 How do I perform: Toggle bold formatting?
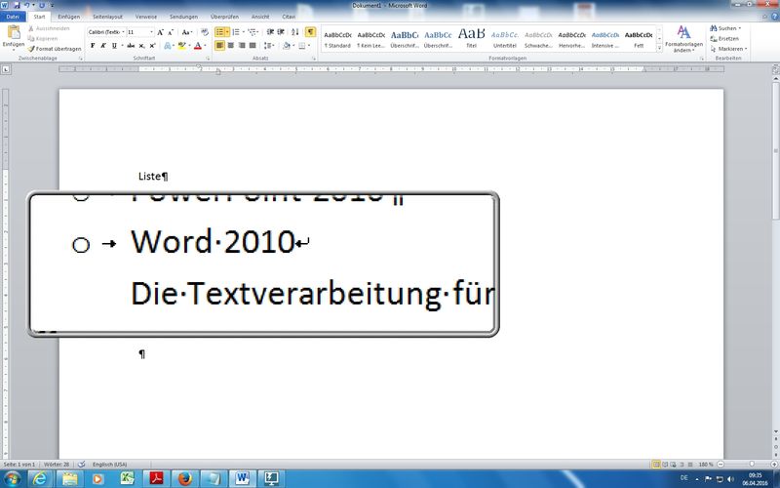pyautogui.click(x=93, y=45)
